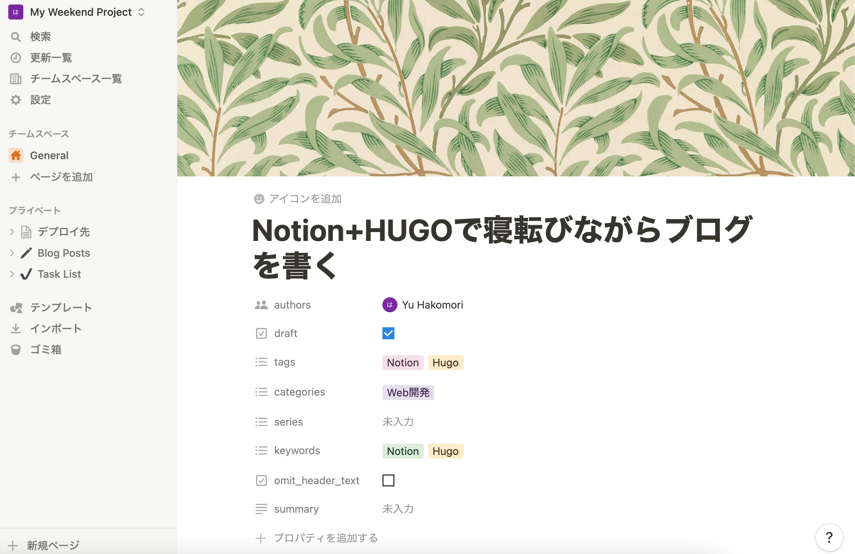Click the page title Notion+HUGOで寝転びながらブログを書く
This screenshot has width=855, height=554.
(x=503, y=248)
